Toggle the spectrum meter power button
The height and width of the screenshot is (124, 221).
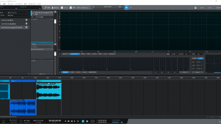pos(60,54)
